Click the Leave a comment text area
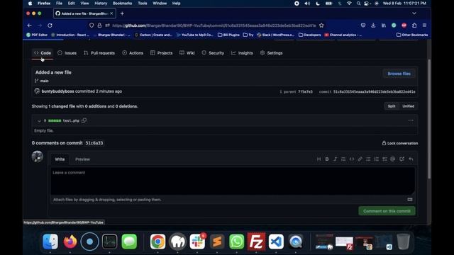This screenshot has width=454, height=255. 233,181
